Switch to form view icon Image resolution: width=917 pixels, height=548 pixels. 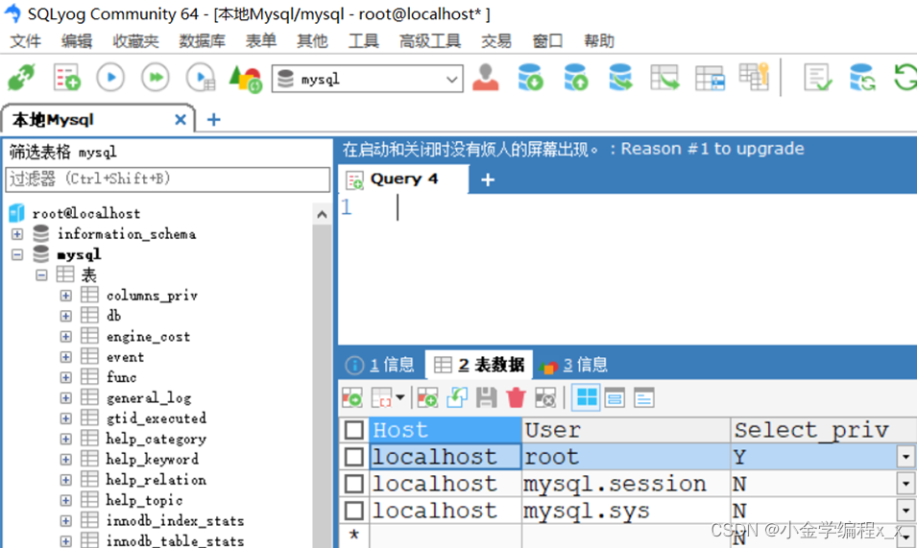coord(615,398)
